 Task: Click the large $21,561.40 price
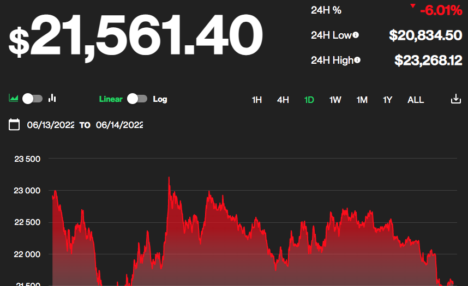(135, 36)
